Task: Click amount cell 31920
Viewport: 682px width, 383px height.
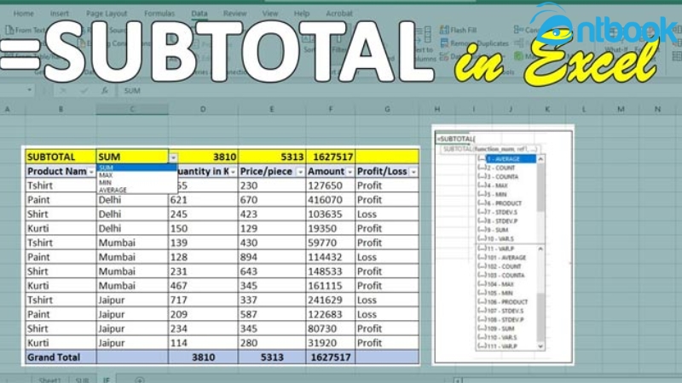Action: 331,343
